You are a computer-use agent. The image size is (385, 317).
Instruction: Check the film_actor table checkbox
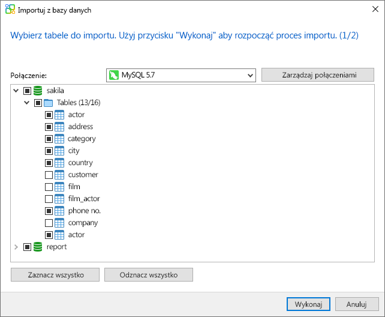click(49, 199)
